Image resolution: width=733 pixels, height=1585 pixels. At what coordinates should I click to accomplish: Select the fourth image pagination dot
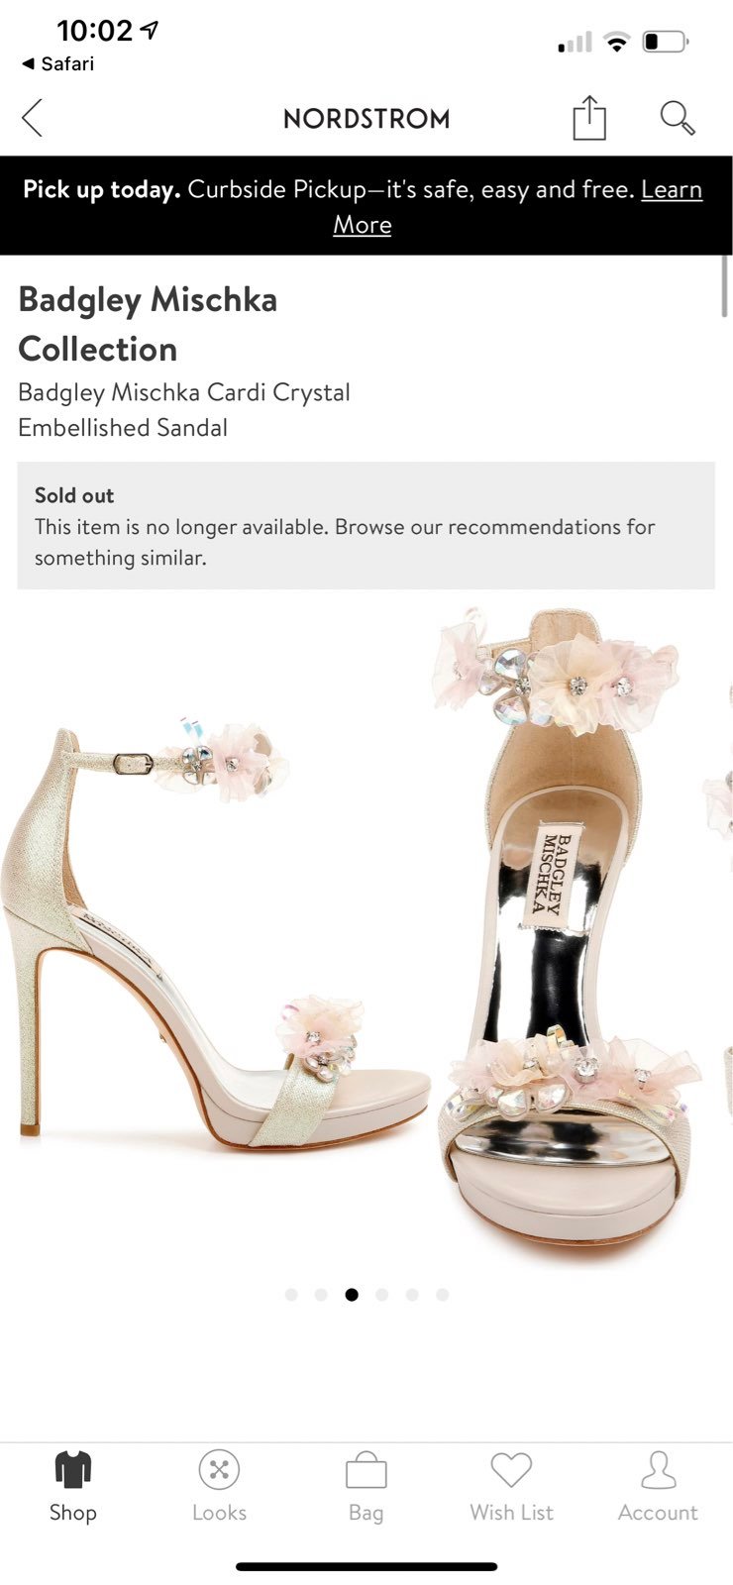tap(382, 1295)
